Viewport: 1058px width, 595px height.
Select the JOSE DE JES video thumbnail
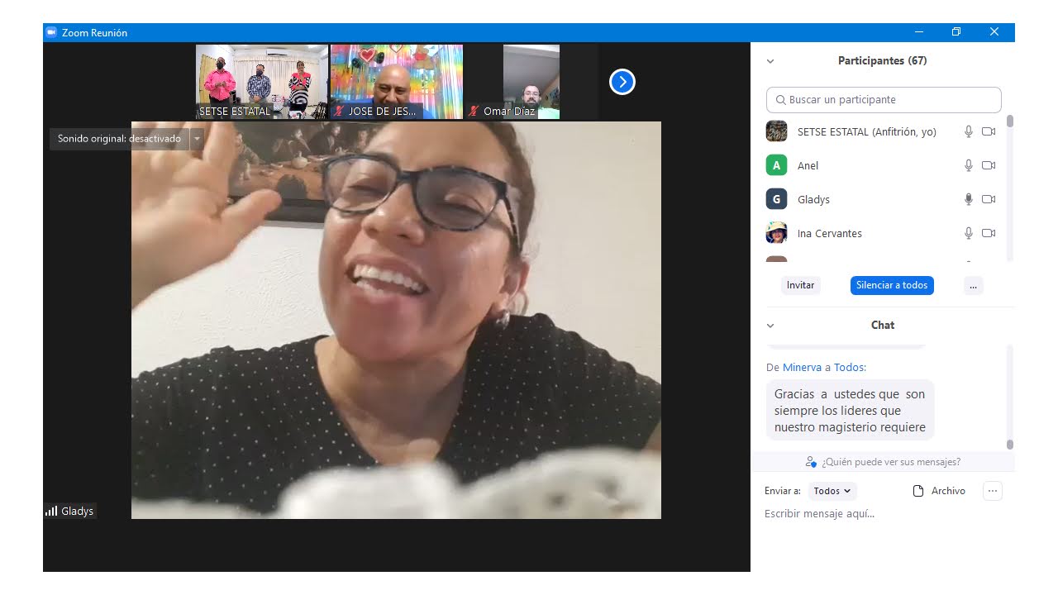(397, 82)
